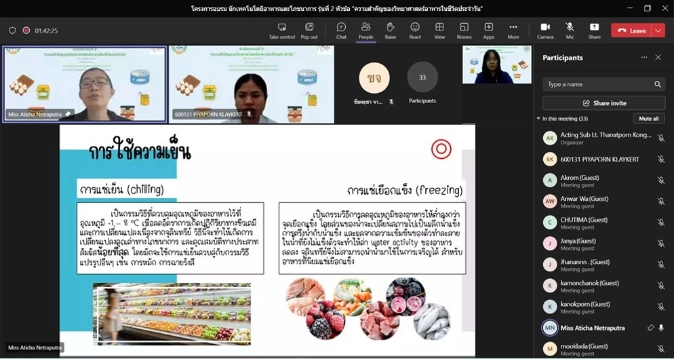Click active mic icon for Miss Aticha Netraputra

point(661,328)
